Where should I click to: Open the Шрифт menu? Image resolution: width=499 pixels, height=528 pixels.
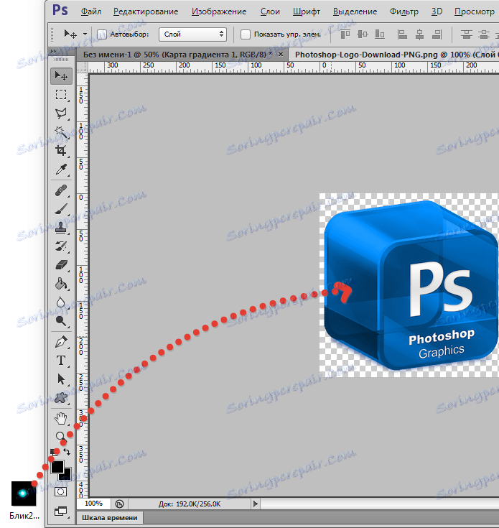click(x=306, y=11)
